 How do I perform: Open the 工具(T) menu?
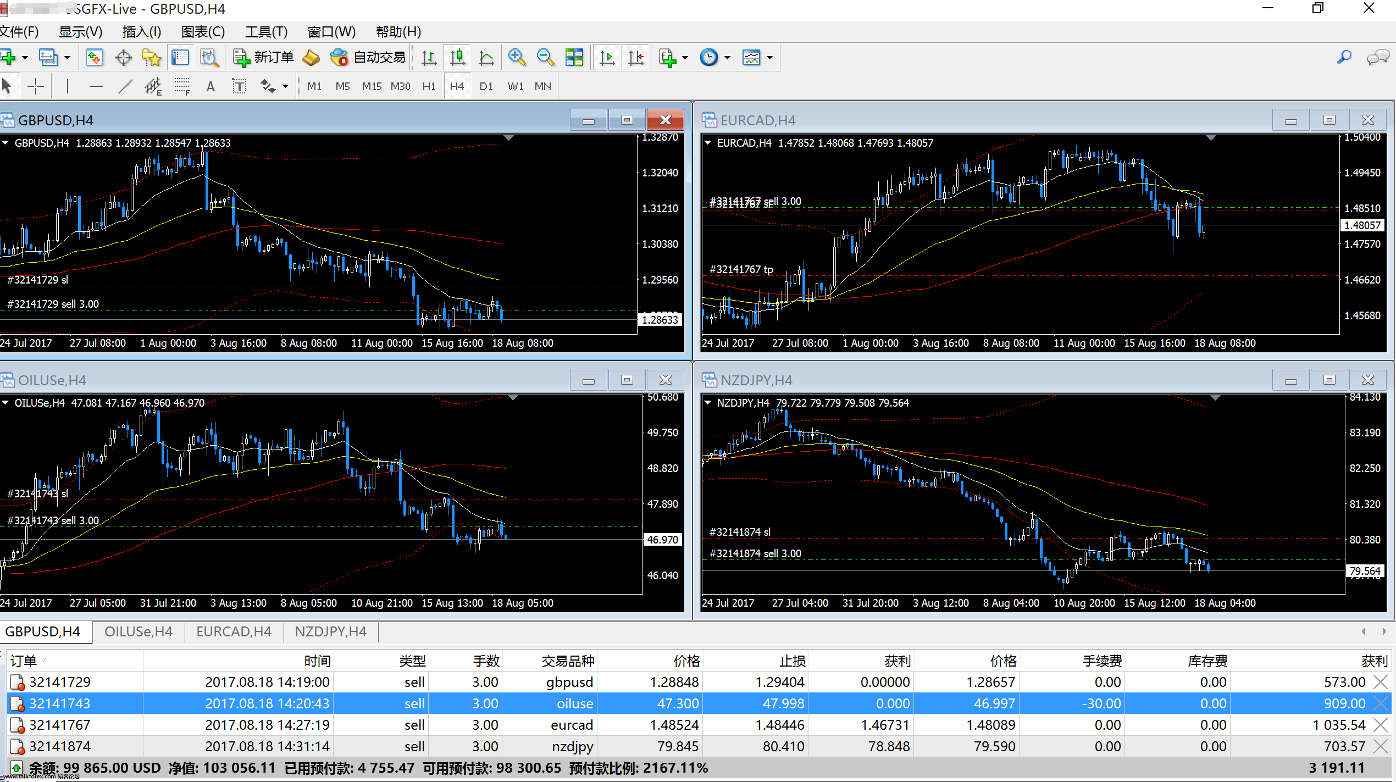267,32
